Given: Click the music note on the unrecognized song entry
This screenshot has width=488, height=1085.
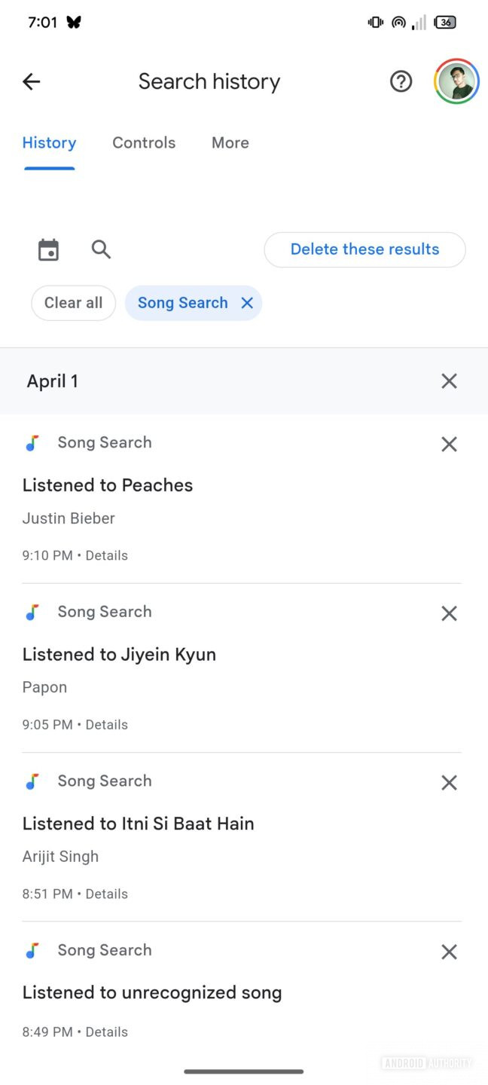Looking at the screenshot, I should [32, 951].
